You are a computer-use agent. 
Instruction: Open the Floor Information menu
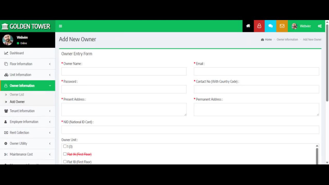tap(28, 64)
